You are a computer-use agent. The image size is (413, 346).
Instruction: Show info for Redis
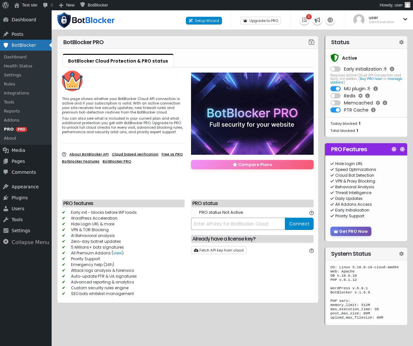point(368,96)
